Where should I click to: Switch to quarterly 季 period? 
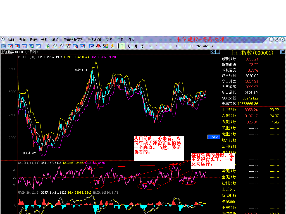143,46
